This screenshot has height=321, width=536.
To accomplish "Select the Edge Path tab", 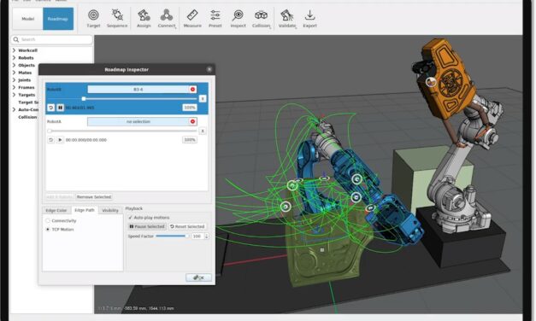I will [x=85, y=210].
